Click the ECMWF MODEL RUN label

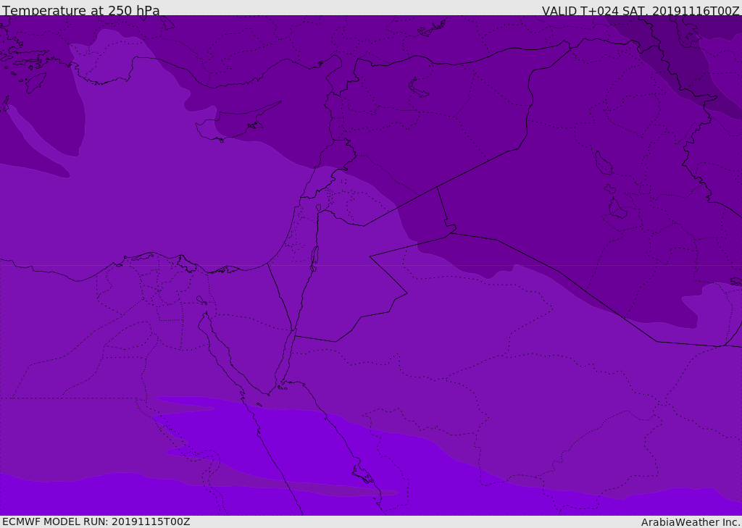96,521
